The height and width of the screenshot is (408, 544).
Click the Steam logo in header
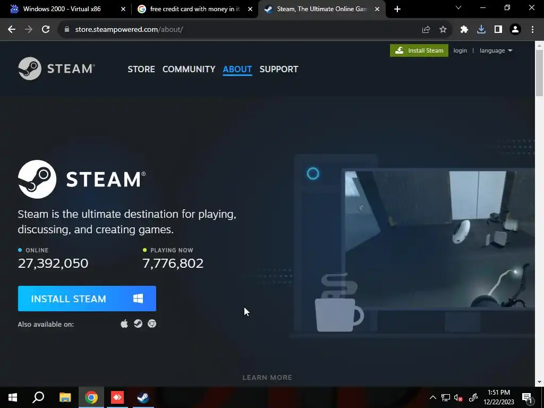(x=56, y=69)
